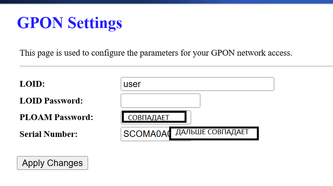
Task: Click the ДАЛЬШЕ СОВПАДАЕТ annotation box
Action: [x=213, y=133]
